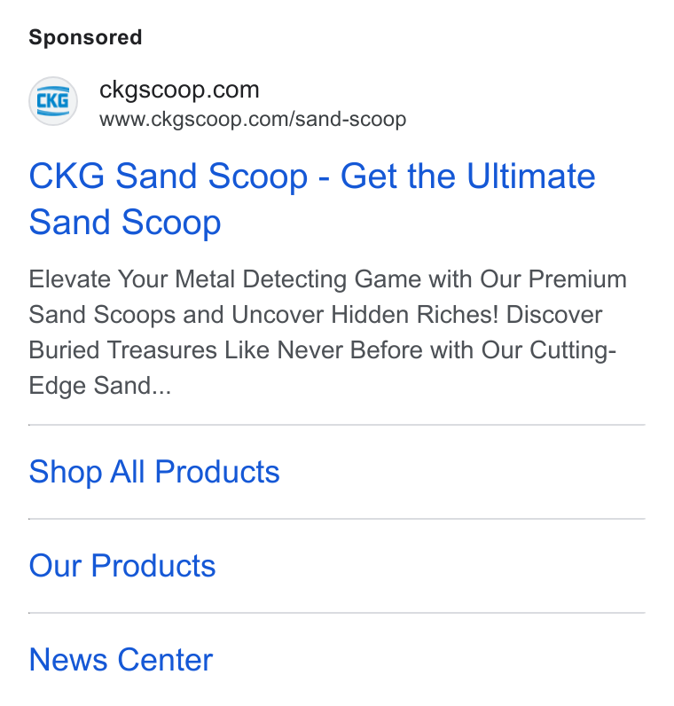This screenshot has height=706, width=674.
Task: Click "Sand Scoop" on the headline's second line
Action: click(x=125, y=222)
